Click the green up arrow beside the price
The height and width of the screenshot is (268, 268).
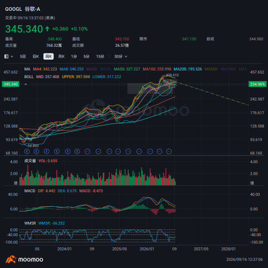click(x=47, y=29)
